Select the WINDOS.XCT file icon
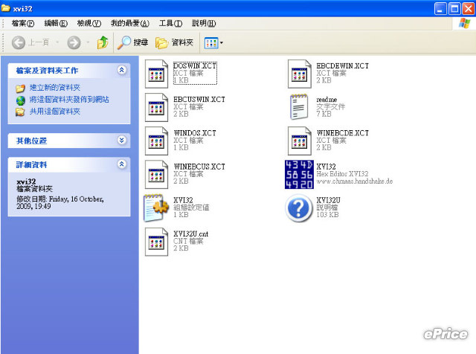 [x=156, y=141]
